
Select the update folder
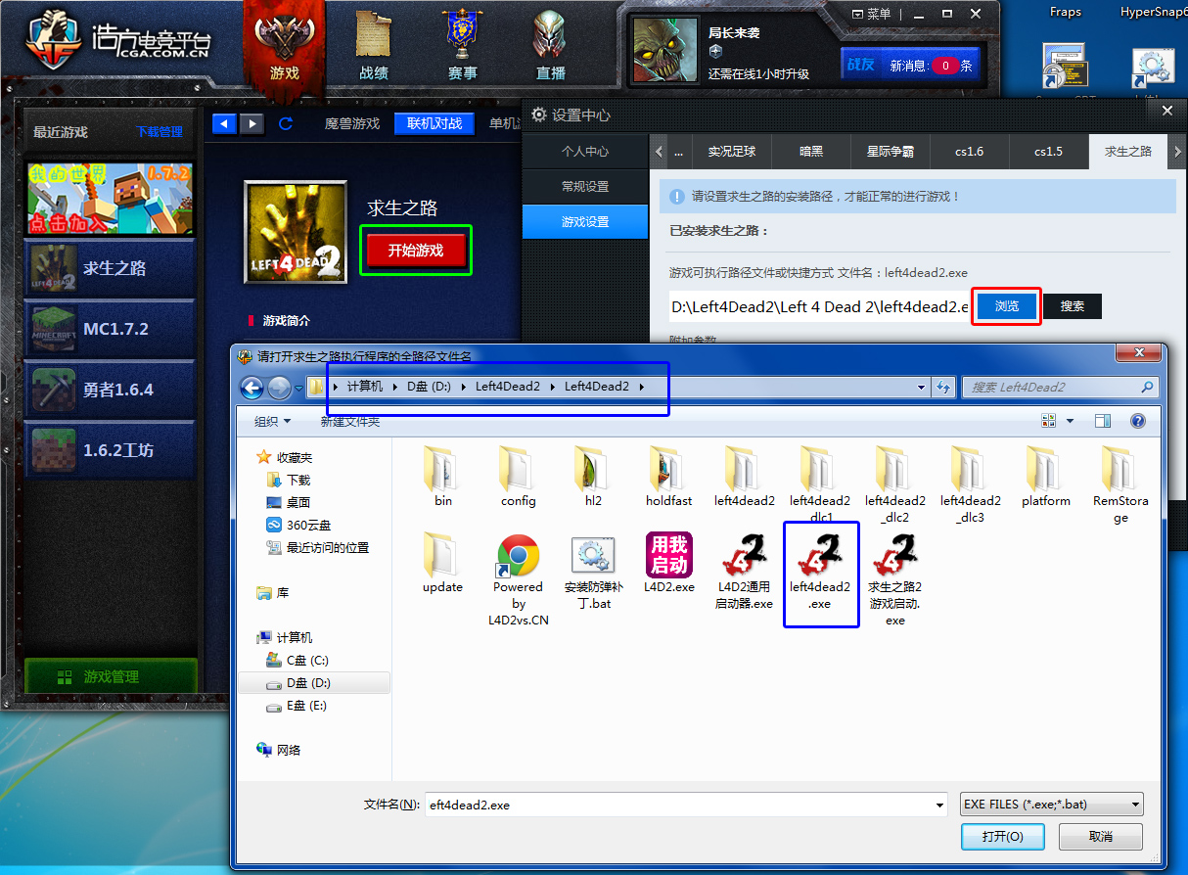443,563
